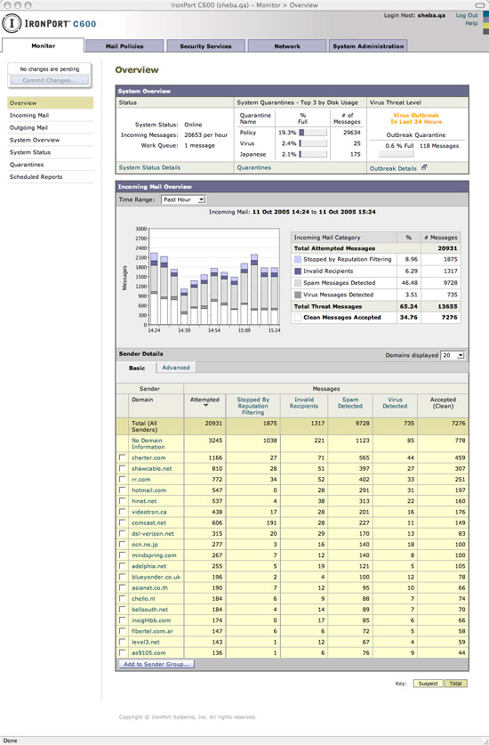Enable the hinet.net checkbox
The image size is (489, 745).
click(x=123, y=501)
